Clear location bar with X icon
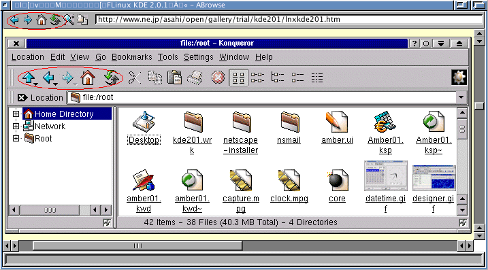This screenshot has height=270, width=488. coord(22,98)
